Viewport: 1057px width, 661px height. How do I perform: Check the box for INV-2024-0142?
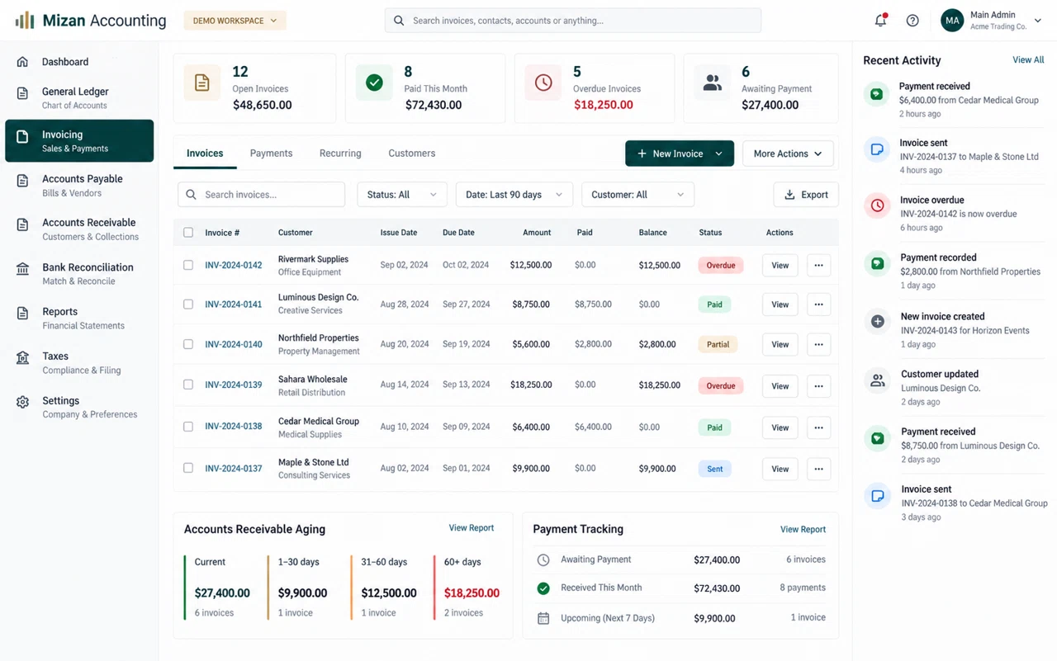coord(188,266)
